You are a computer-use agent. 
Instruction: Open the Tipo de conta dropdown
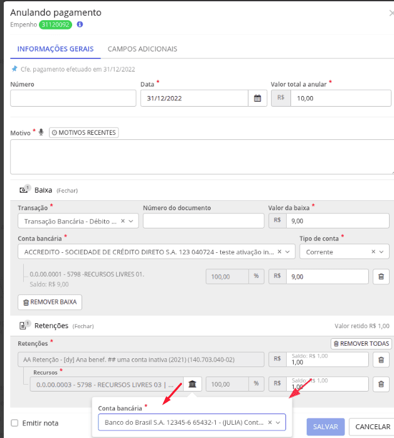point(381,252)
